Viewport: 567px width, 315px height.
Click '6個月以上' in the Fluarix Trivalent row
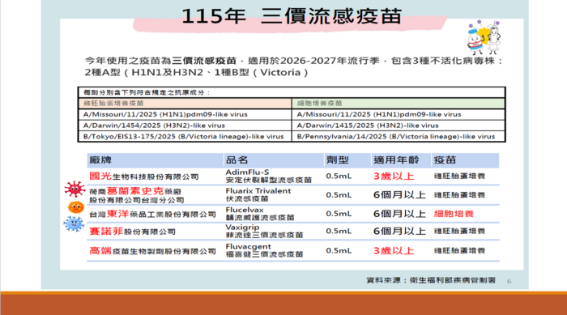coord(399,195)
